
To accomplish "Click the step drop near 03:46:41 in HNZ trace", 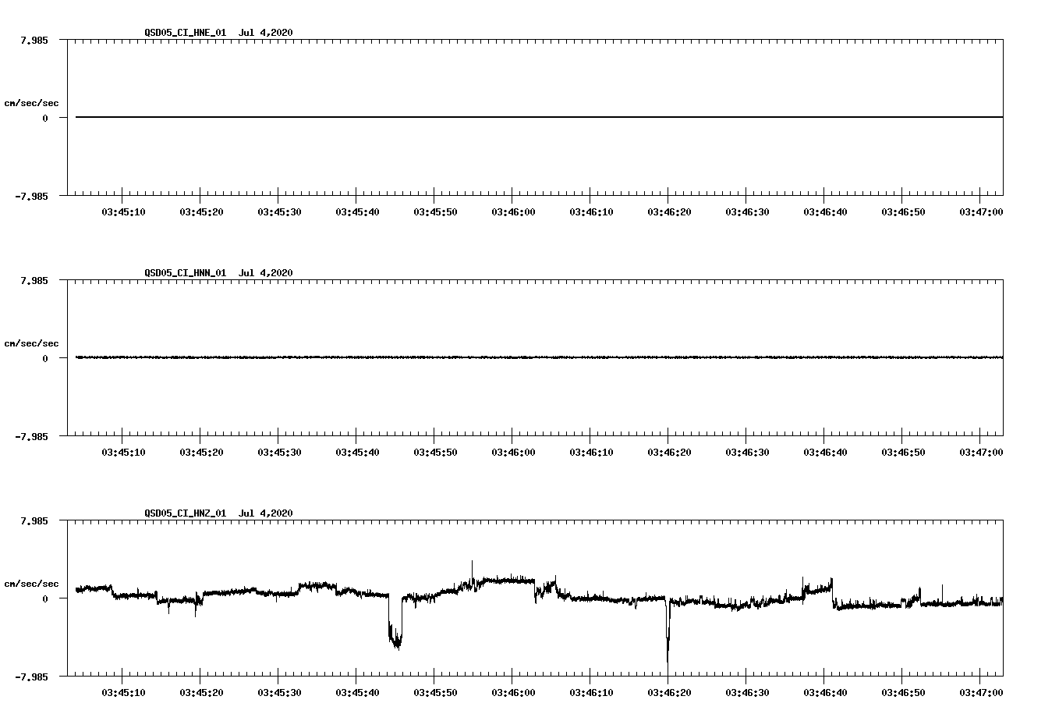I will [x=833, y=593].
